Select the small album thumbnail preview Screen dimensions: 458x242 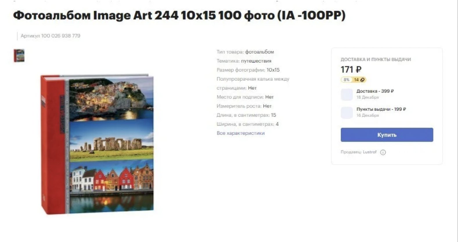coord(19,56)
